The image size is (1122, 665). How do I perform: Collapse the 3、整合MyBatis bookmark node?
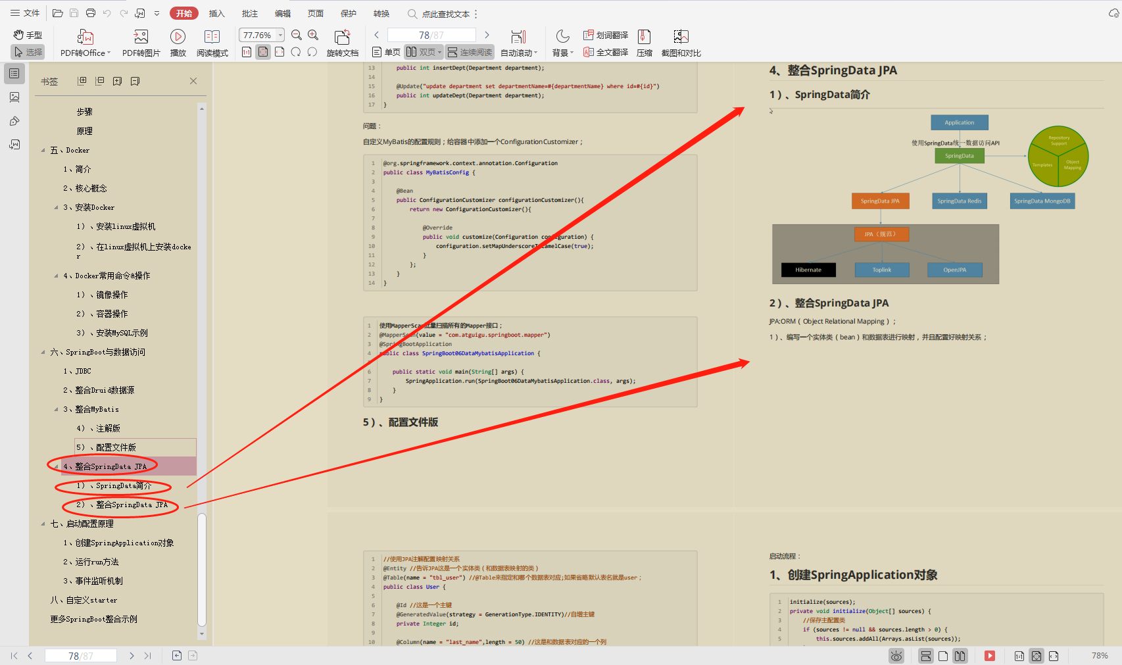pos(57,409)
